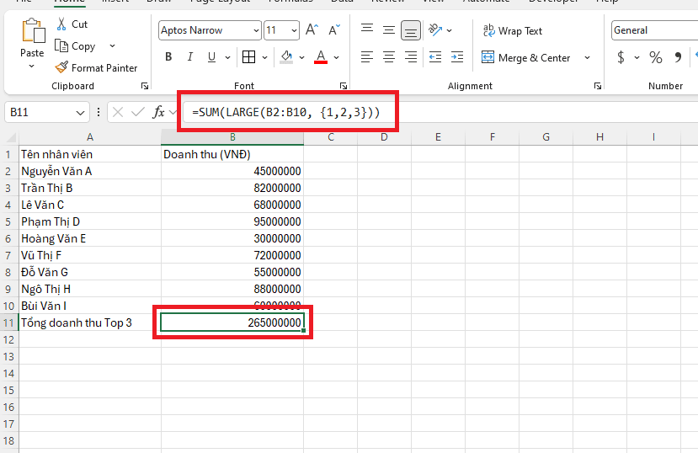
Task: Open fill color palette arrow
Action: pos(301,57)
